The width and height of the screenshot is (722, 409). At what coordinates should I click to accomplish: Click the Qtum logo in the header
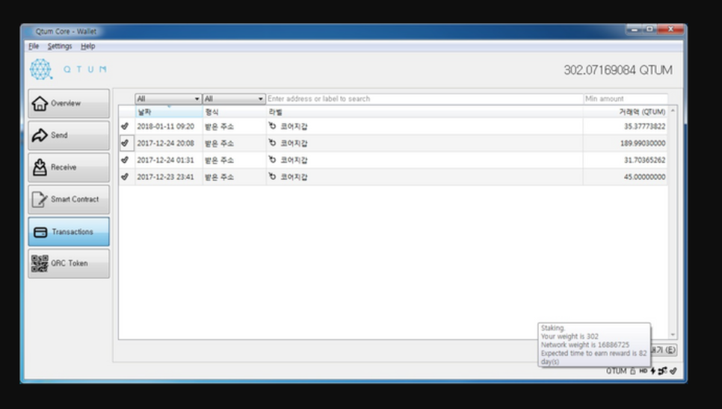(x=41, y=69)
